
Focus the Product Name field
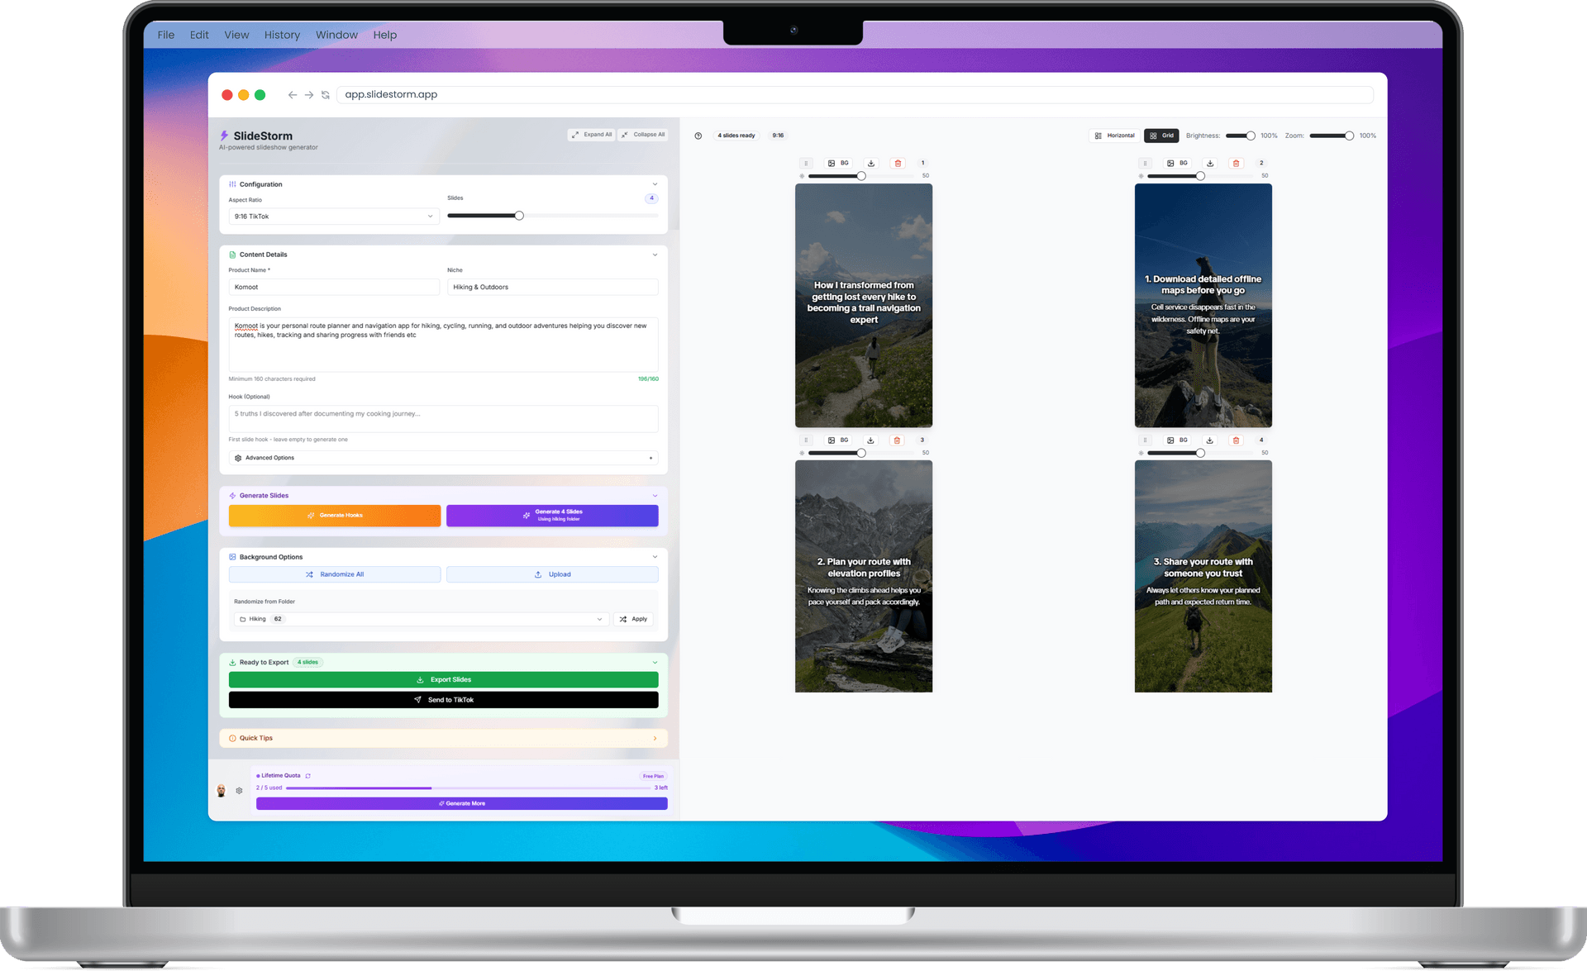tap(334, 287)
